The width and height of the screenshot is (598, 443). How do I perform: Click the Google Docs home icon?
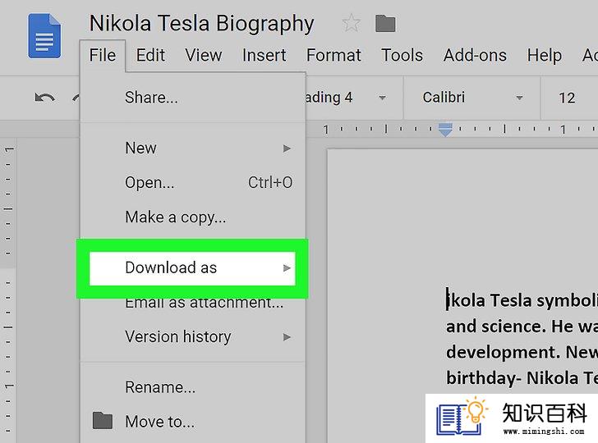44,36
